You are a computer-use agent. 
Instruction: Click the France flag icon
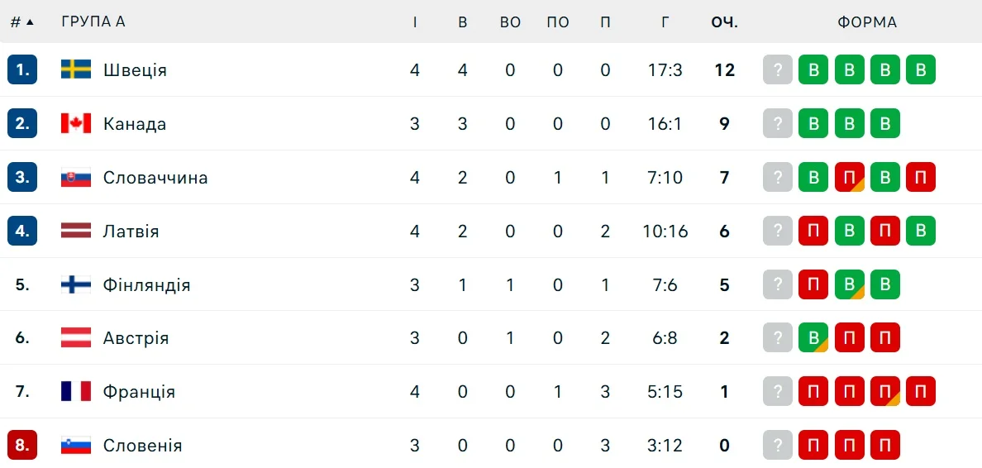click(76, 391)
